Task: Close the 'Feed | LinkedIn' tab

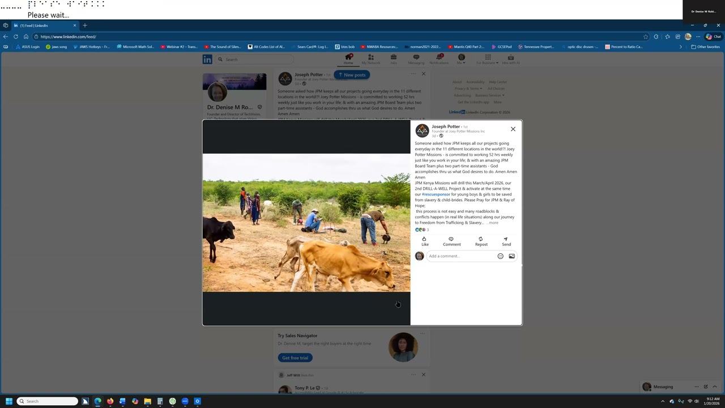Action: [x=74, y=25]
